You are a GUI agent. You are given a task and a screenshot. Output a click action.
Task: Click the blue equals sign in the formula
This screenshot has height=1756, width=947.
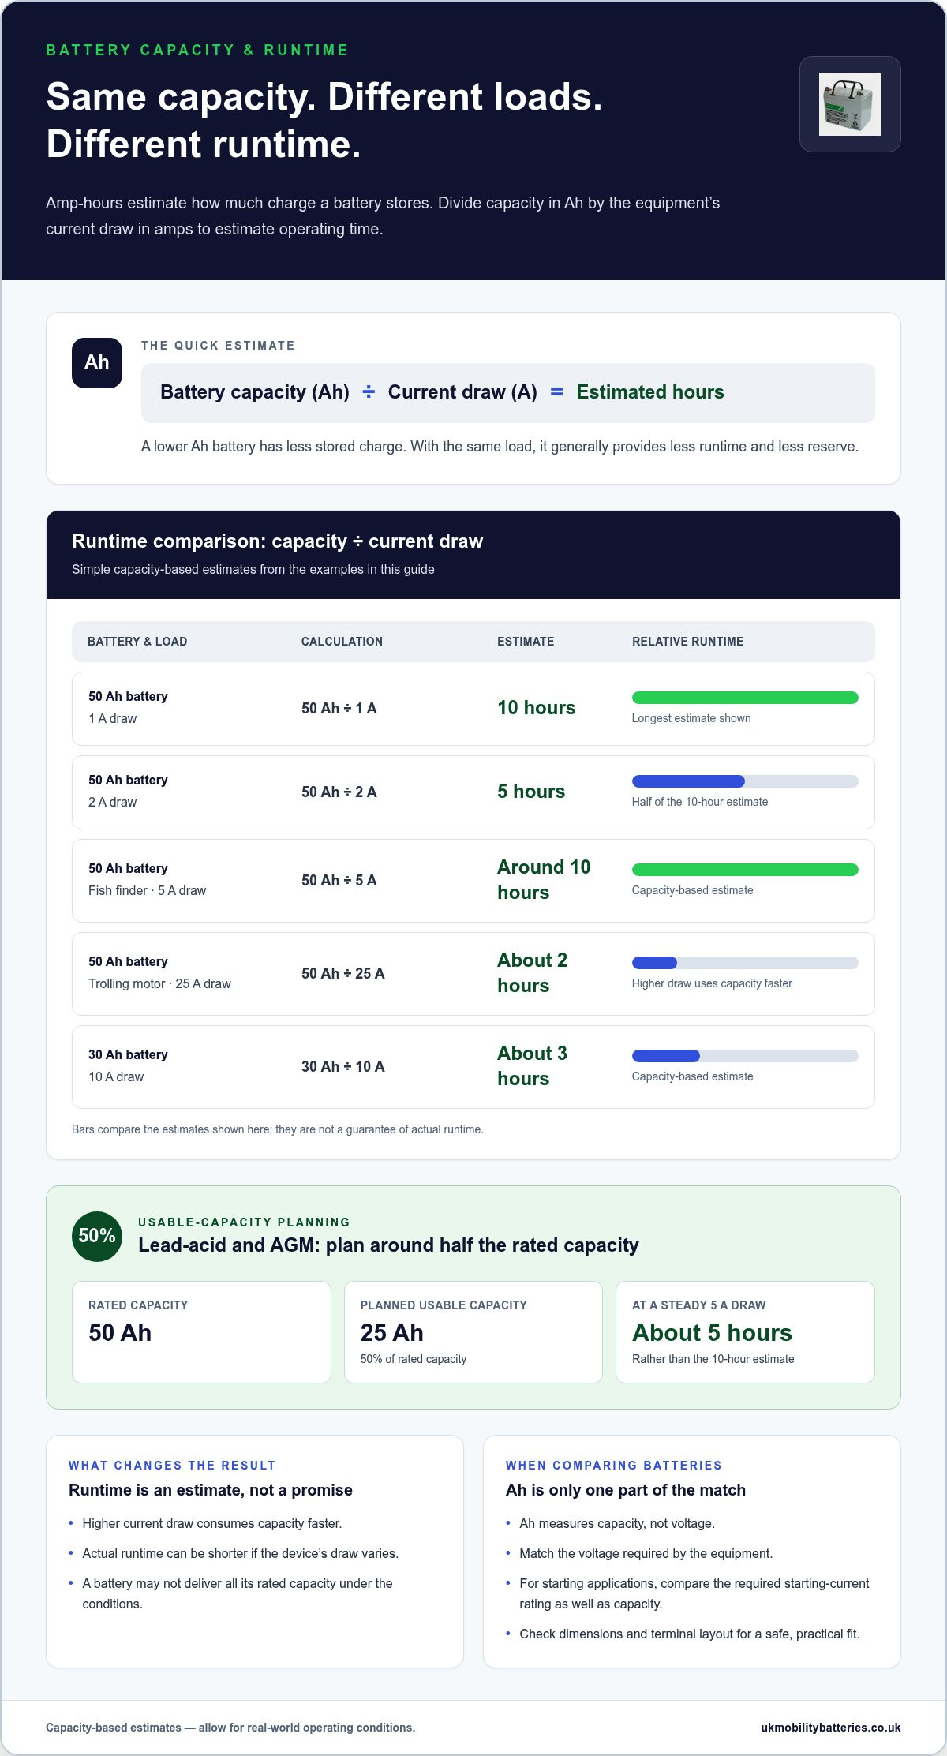coord(556,392)
